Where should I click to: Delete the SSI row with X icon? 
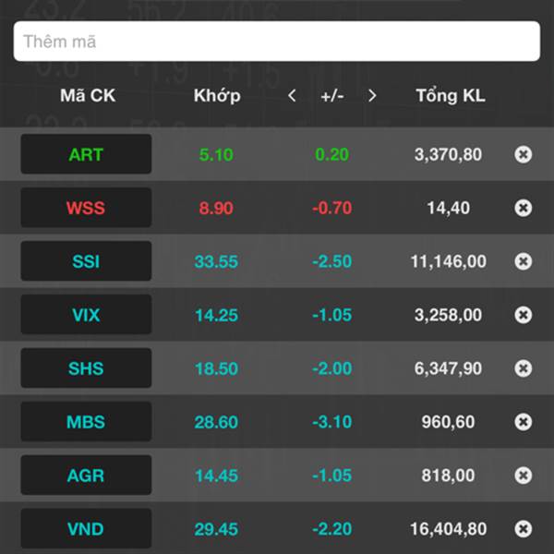point(523,261)
